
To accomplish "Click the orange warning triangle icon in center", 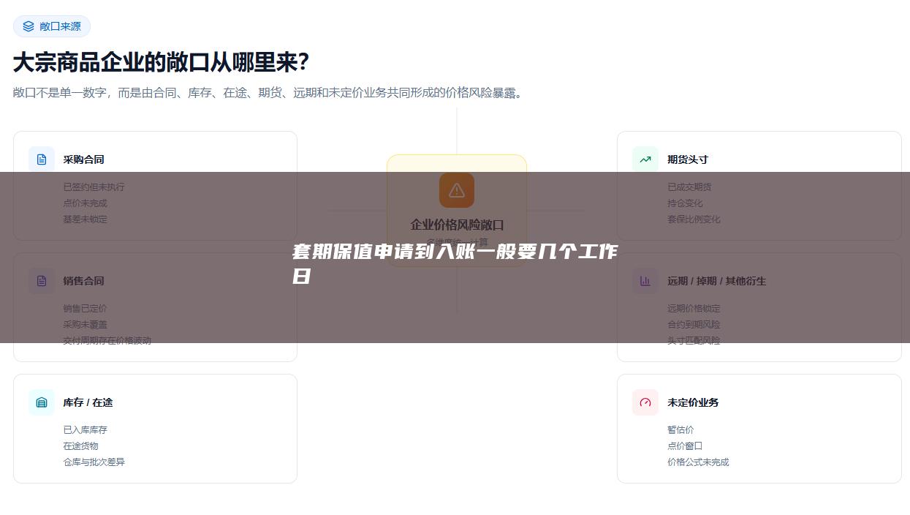I will pyautogui.click(x=457, y=190).
